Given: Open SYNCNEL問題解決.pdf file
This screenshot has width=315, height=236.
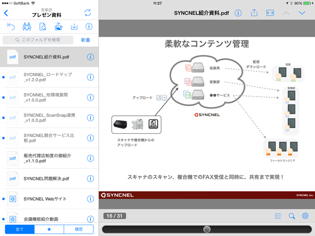Looking at the screenshot, I should tap(49, 179).
